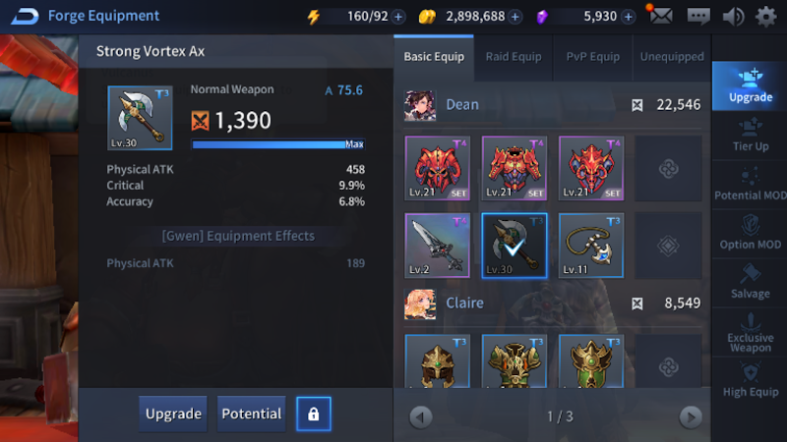
Task: Switch to the PvP Equip tab
Action: 592,57
